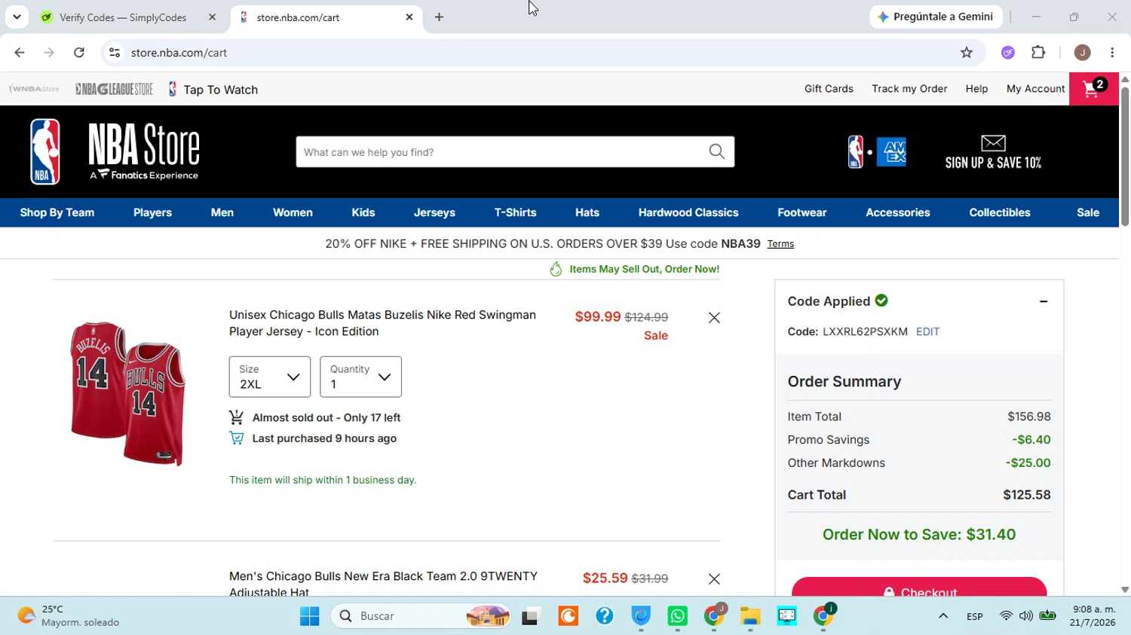The height and width of the screenshot is (635, 1131).
Task: Open the Shop By Team menu
Action: (57, 212)
